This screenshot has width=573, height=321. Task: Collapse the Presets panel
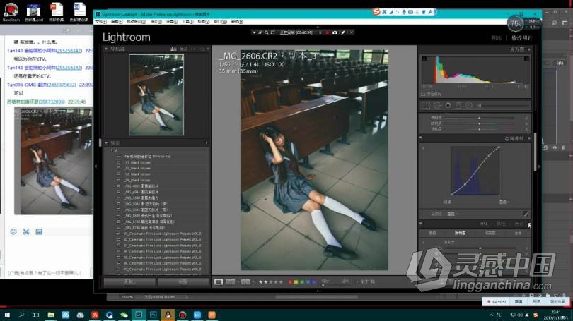(106, 143)
